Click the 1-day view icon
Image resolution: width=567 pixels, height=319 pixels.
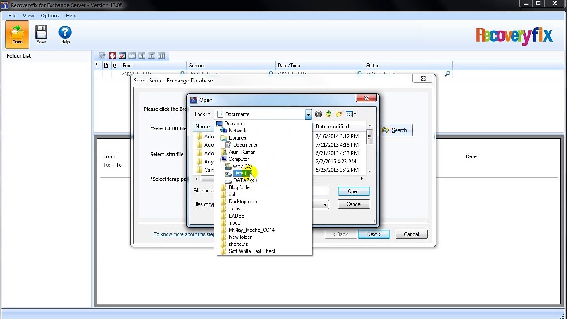click(132, 56)
